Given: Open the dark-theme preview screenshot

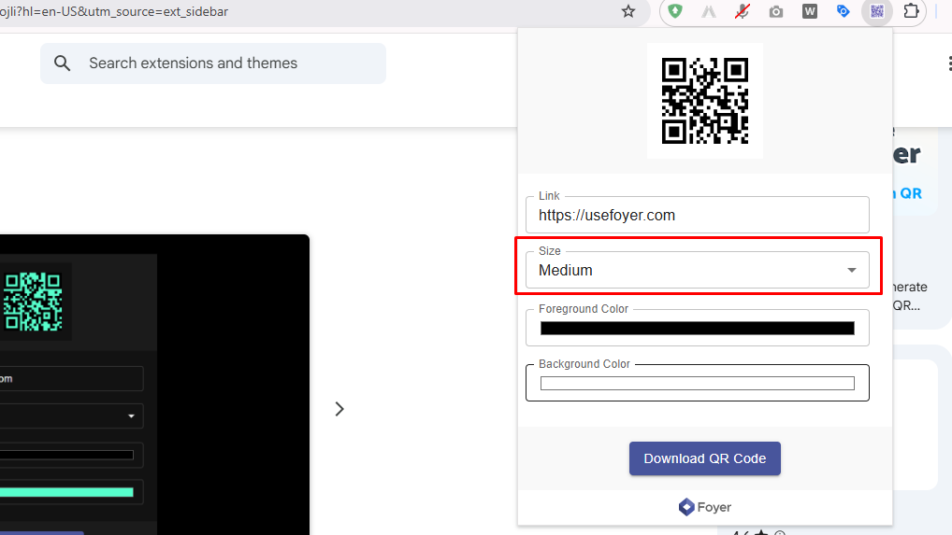Looking at the screenshot, I should [x=154, y=385].
